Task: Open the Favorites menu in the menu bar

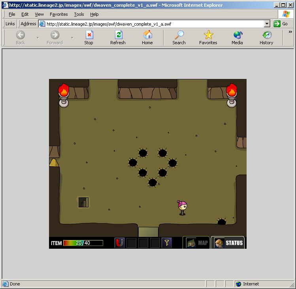Action: [x=59, y=14]
